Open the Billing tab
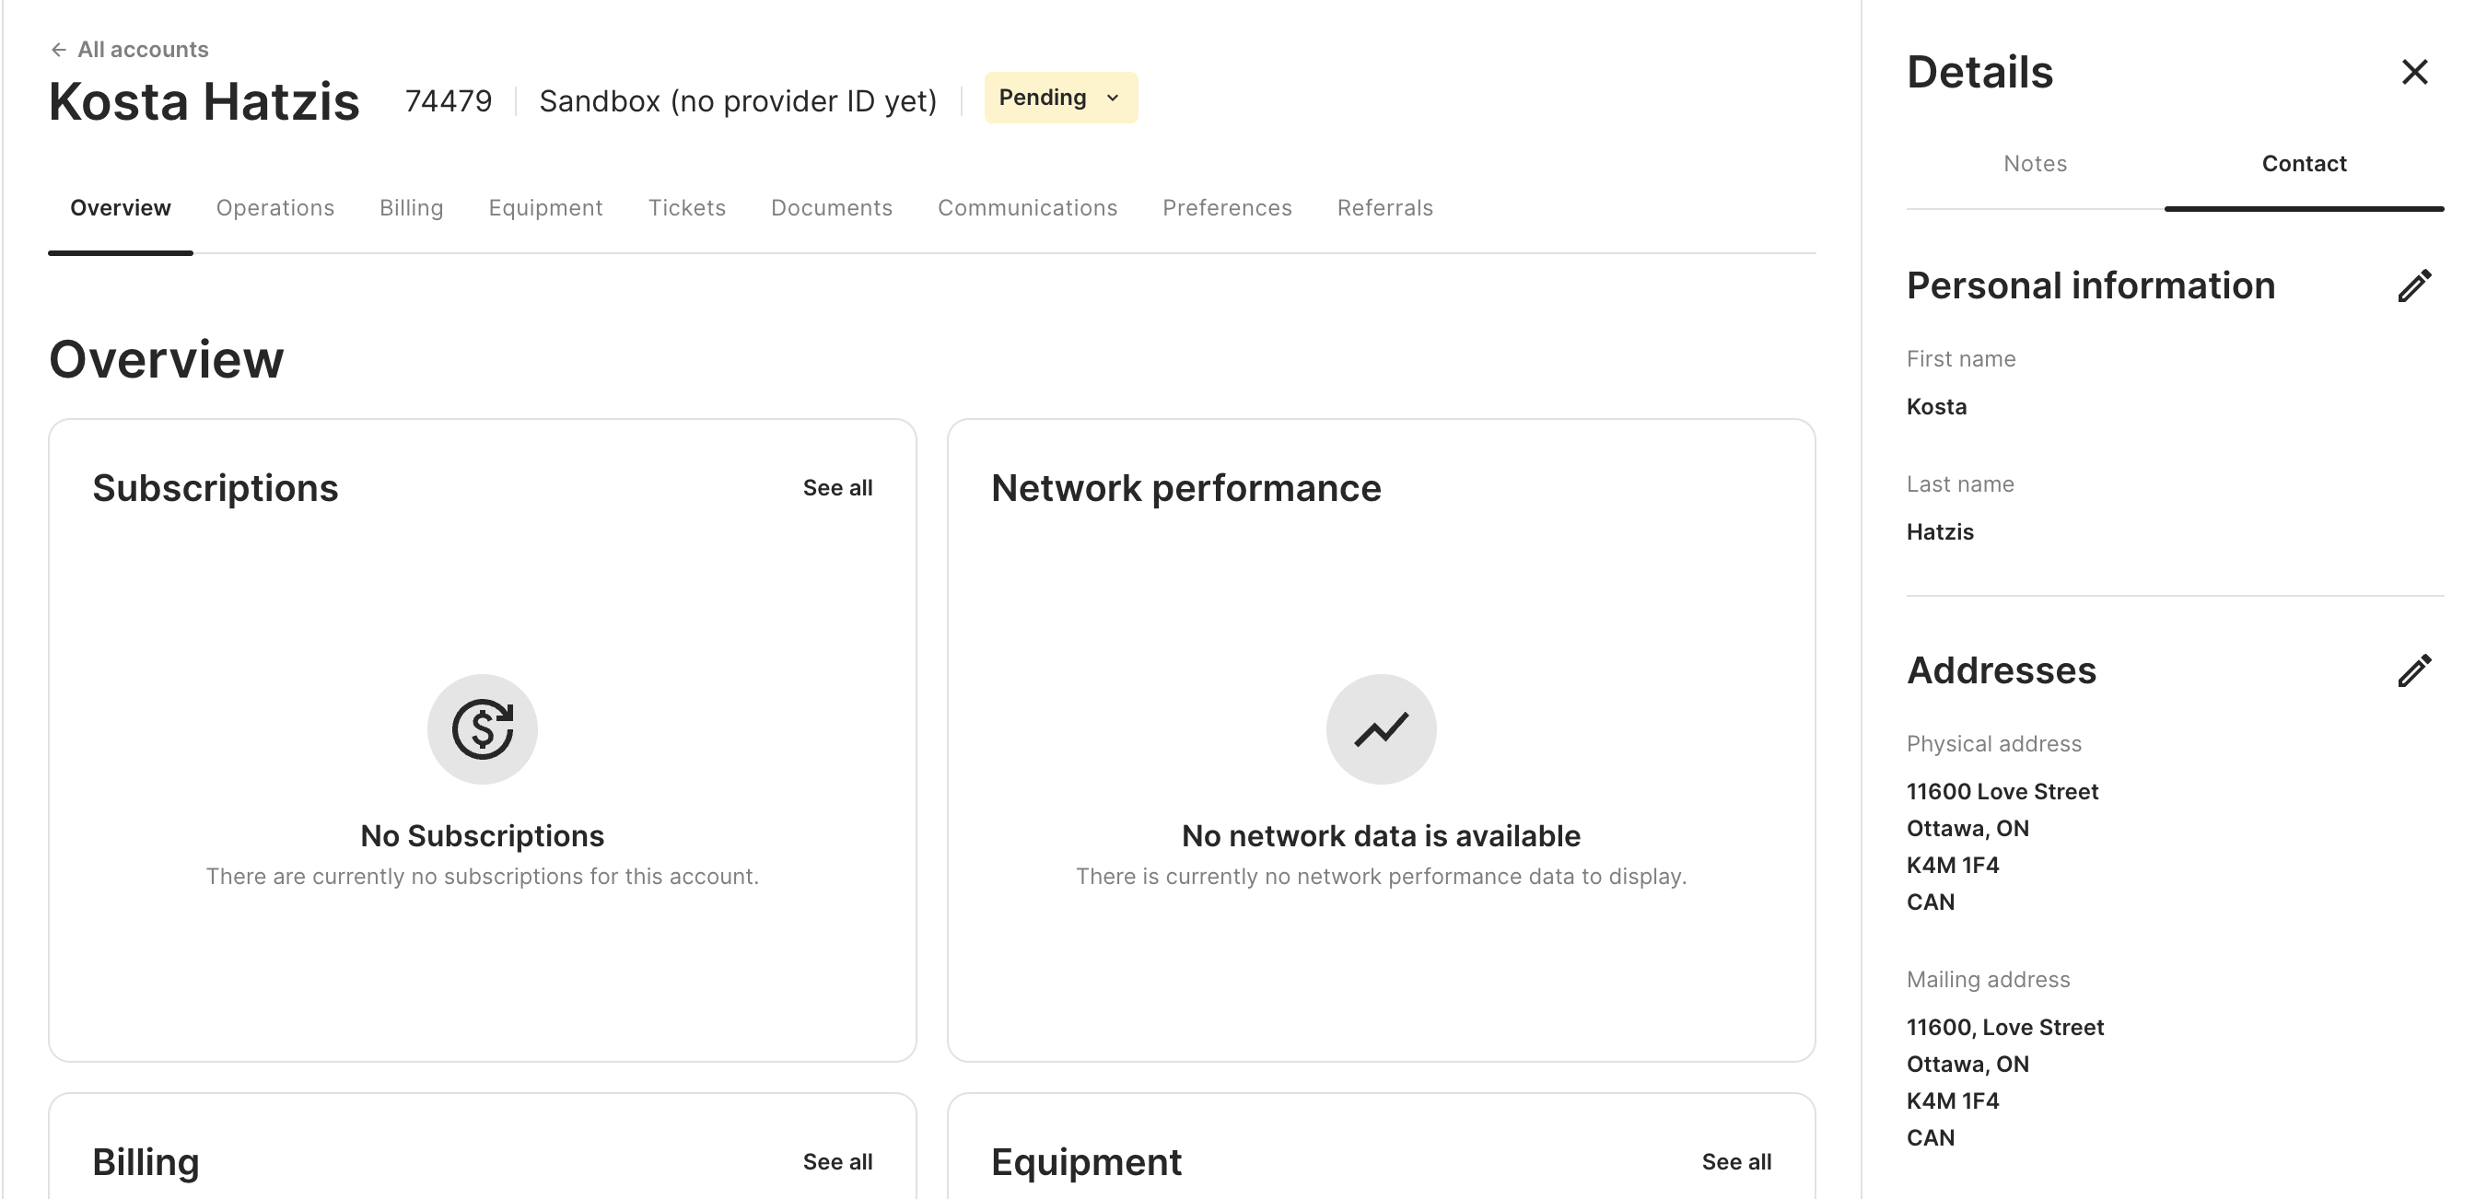Screen dimensions: 2487x1199 click(412, 207)
